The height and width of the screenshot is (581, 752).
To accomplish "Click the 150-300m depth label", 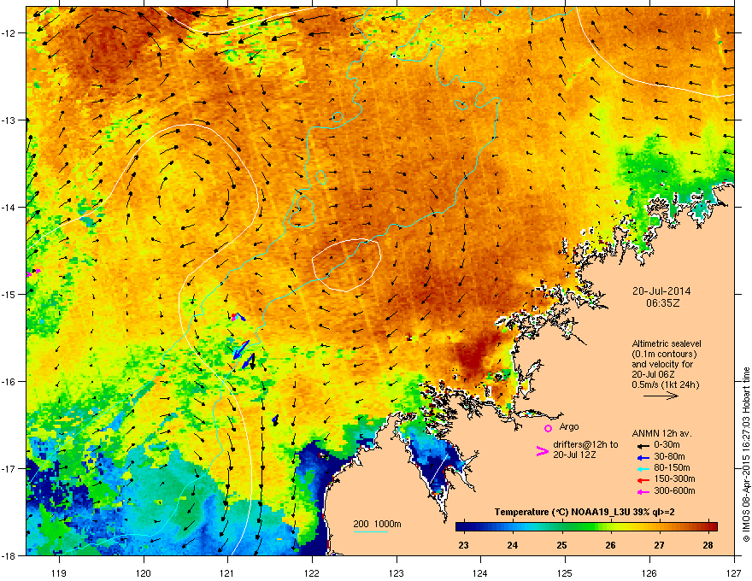I will tap(675, 478).
